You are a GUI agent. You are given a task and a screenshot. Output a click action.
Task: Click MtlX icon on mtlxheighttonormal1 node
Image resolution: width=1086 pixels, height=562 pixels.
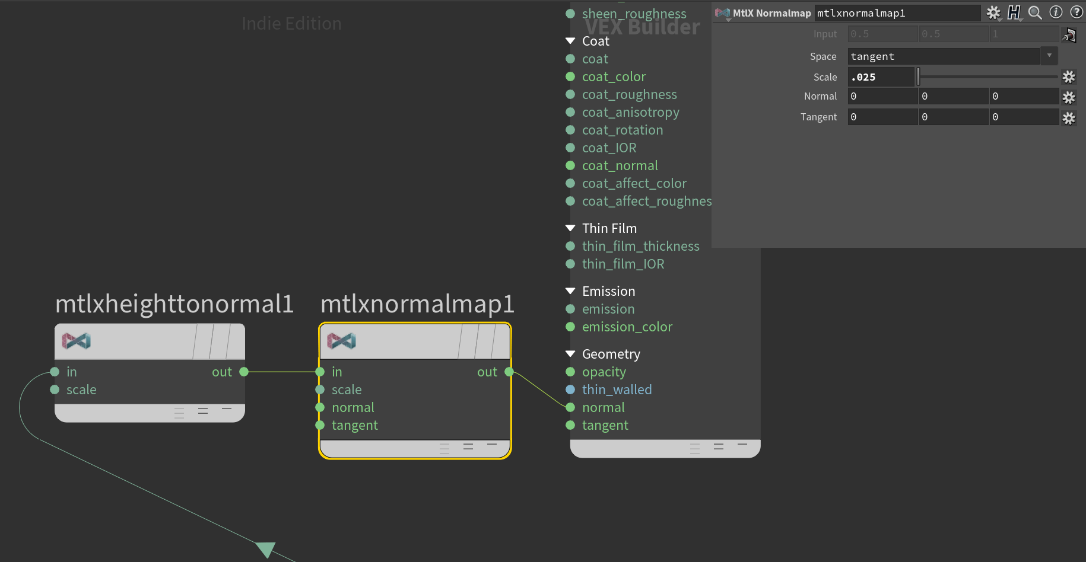tap(77, 341)
